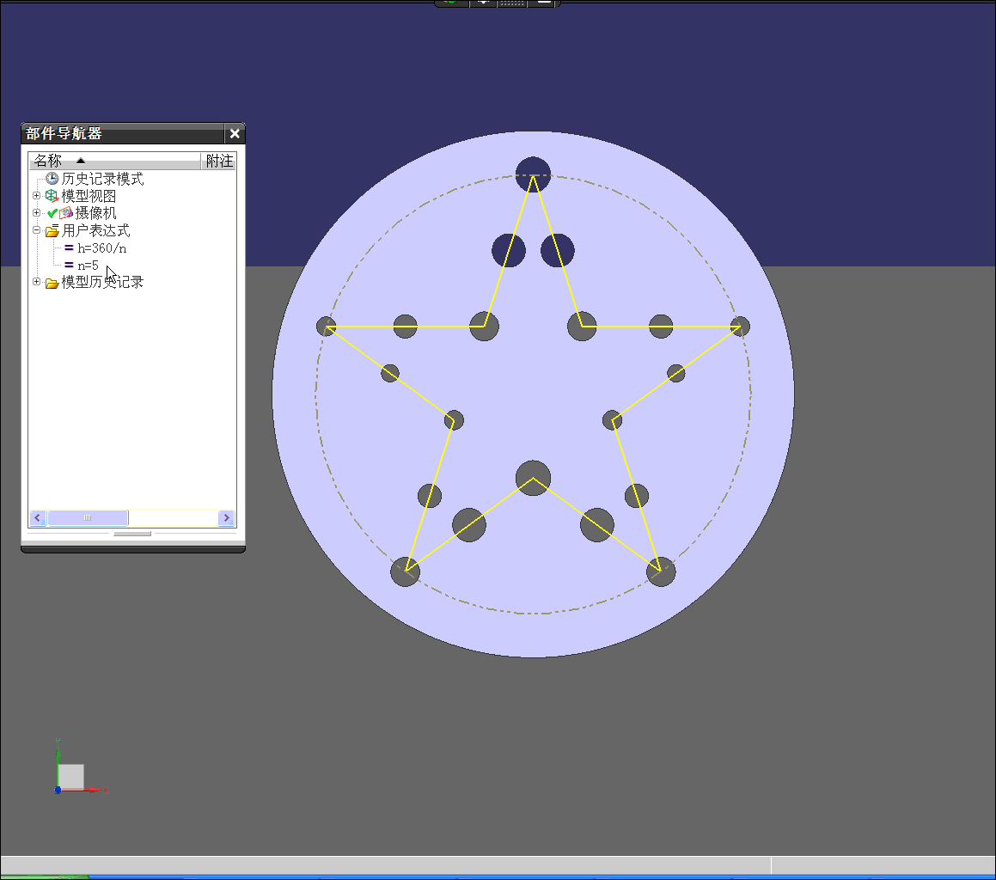The height and width of the screenshot is (880, 996).
Task: Select the expression h=360/n
Action: point(101,248)
